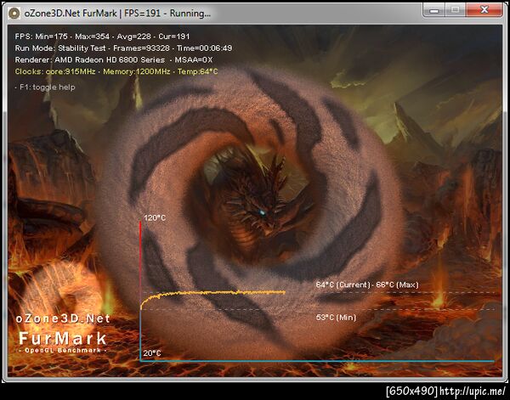510x400 pixels.
Task: Click the 'FurMark' logo text
Action: click(x=63, y=338)
